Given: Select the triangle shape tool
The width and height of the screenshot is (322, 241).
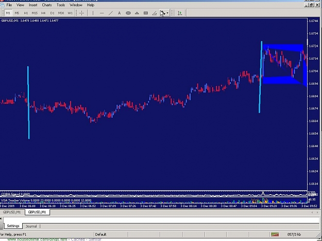Looking at the screenshot, I should (137, 13).
